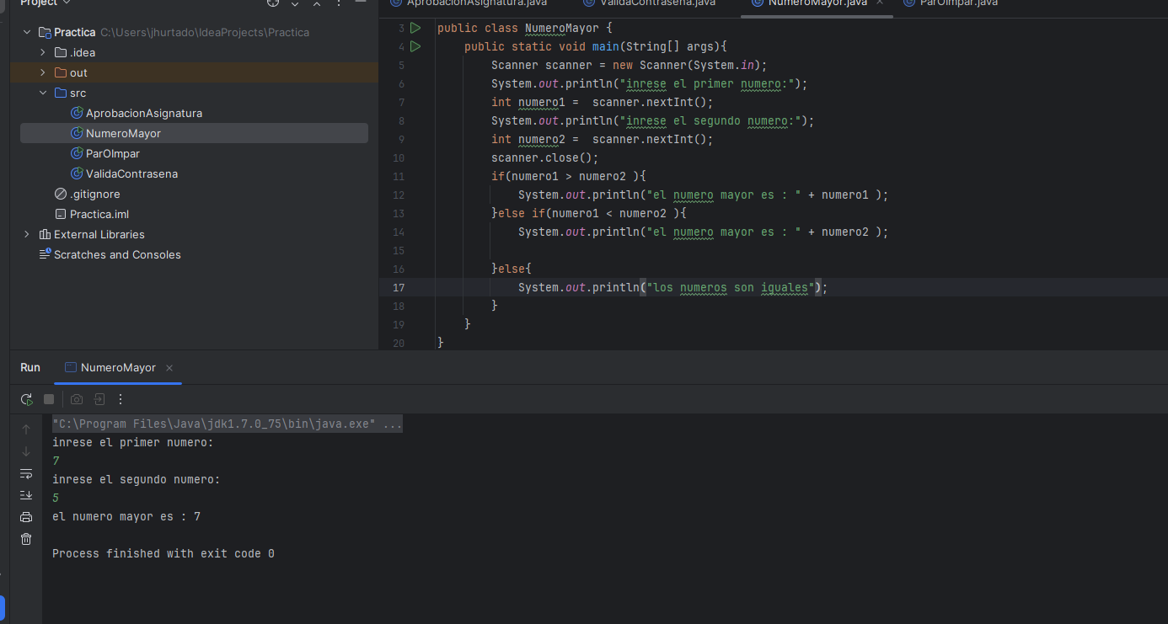1168x624 pixels.
Task: Open ValidaContrasena class in project tree
Action: pyautogui.click(x=131, y=173)
